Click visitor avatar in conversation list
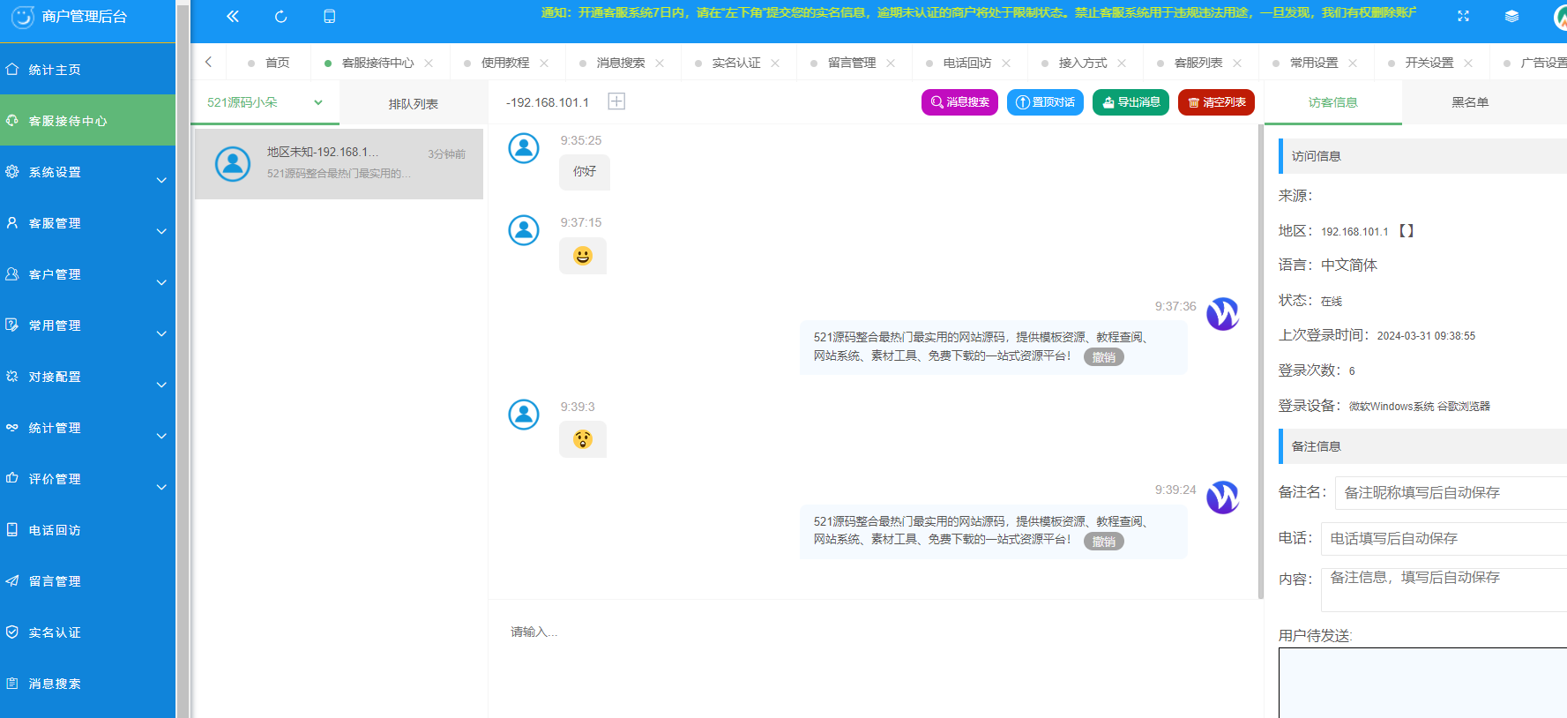The image size is (1567, 718). coord(233,164)
